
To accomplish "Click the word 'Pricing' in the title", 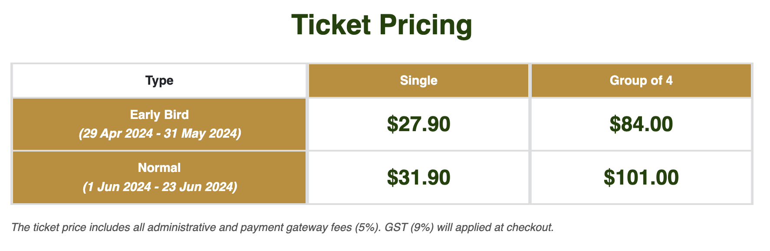I will [426, 25].
